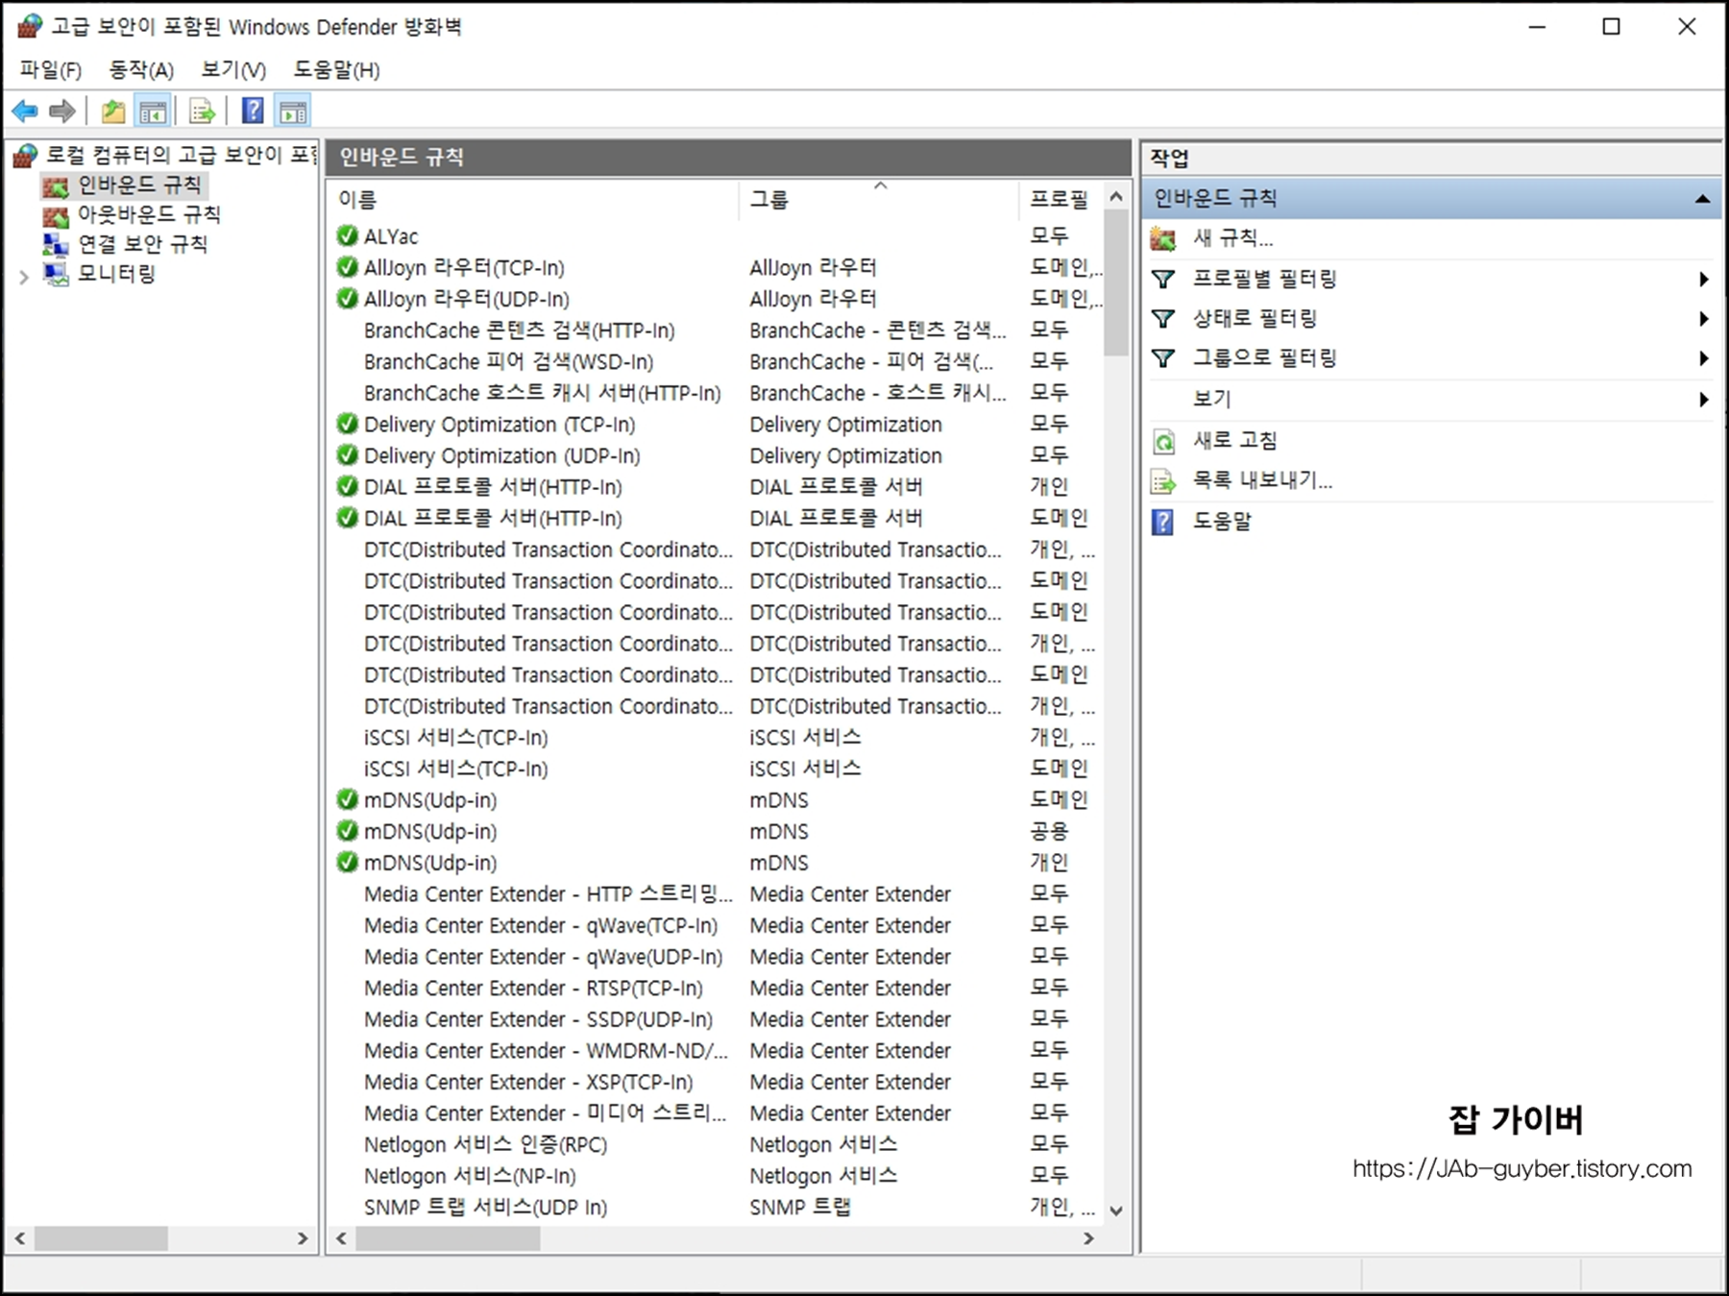Expand the 모니터링 tree node
Screen dimensions: 1729x1296
[24, 277]
